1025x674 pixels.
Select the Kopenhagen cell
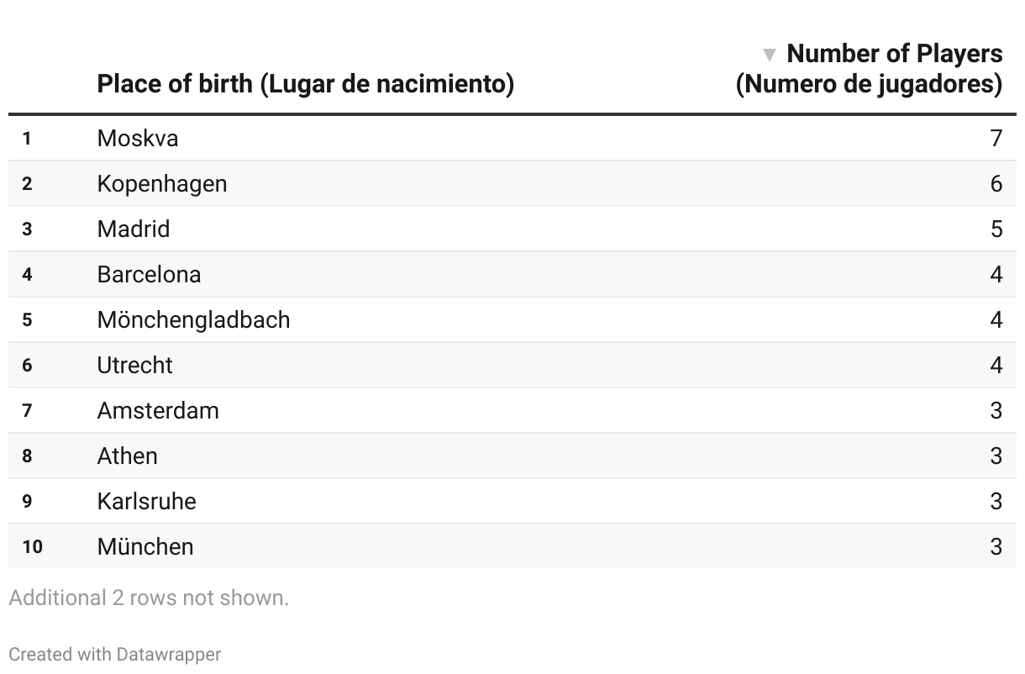tap(162, 183)
